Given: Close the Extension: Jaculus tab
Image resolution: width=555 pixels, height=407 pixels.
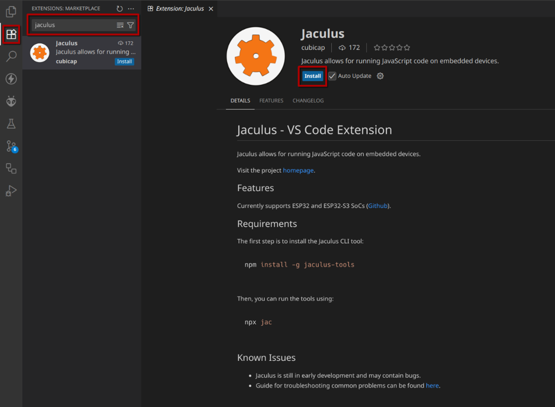Looking at the screenshot, I should coord(211,8).
